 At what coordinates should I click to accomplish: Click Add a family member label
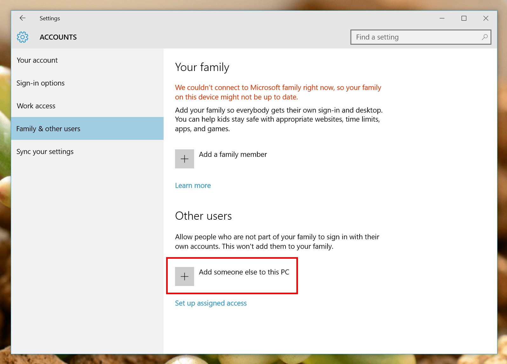click(233, 154)
